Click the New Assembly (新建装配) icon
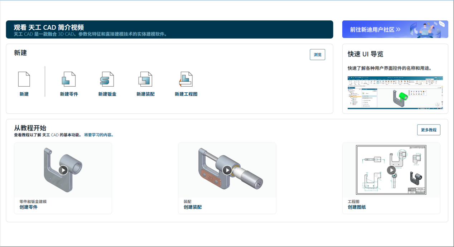Image resolution: width=454 pixels, height=247 pixels. point(145,79)
